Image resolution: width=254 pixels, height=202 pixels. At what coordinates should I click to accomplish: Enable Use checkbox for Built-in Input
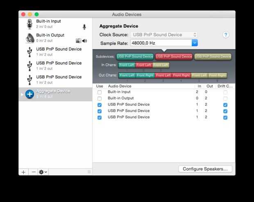100,92
